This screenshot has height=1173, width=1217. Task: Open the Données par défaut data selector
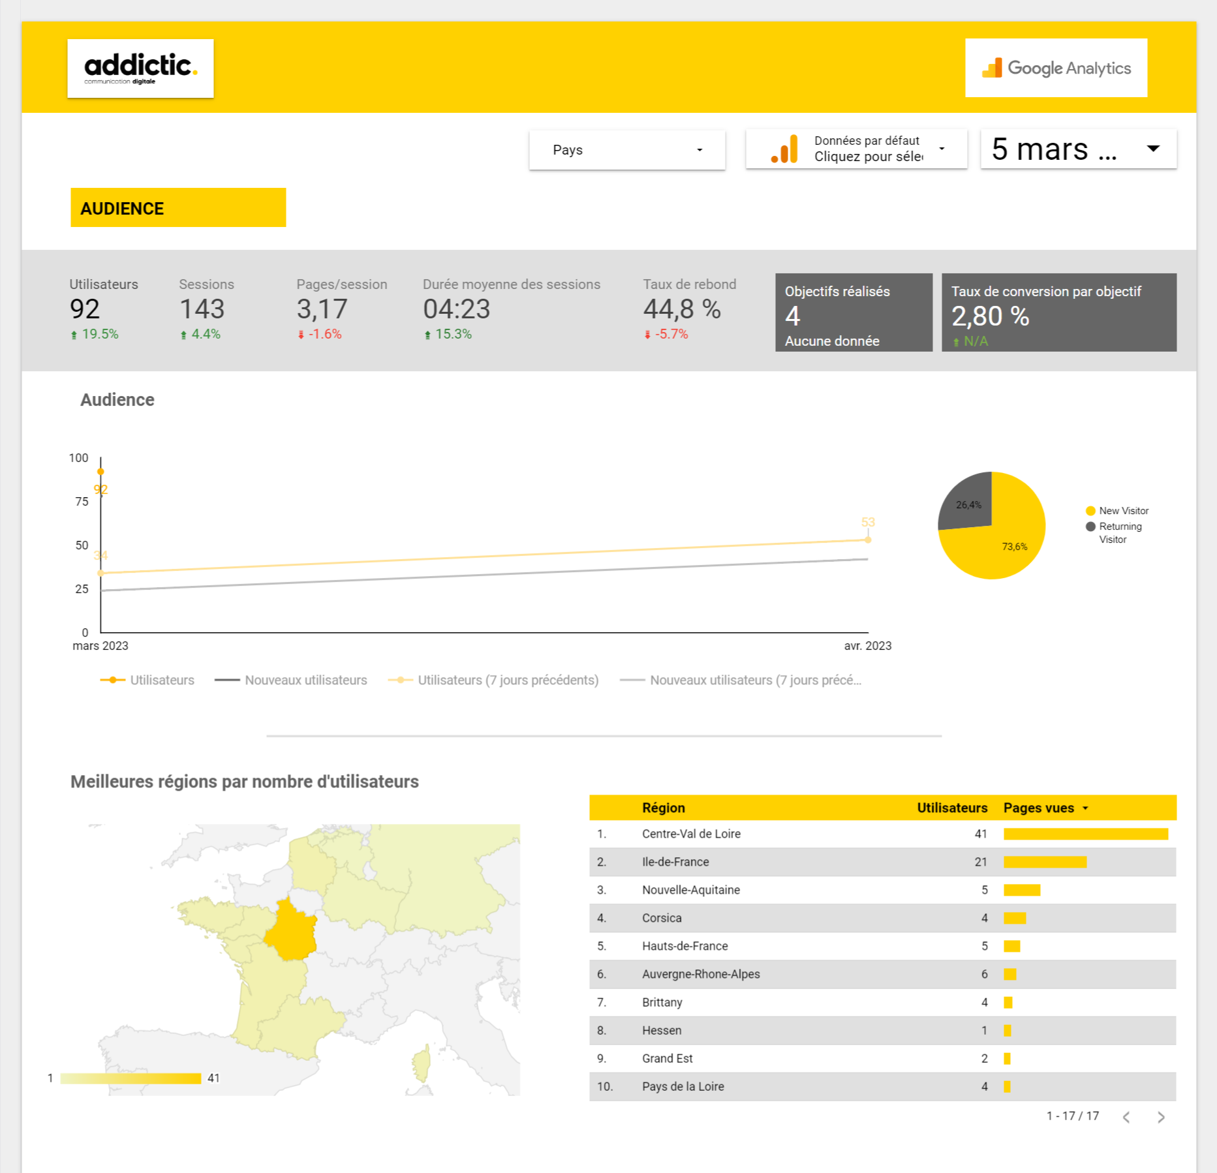coord(868,149)
